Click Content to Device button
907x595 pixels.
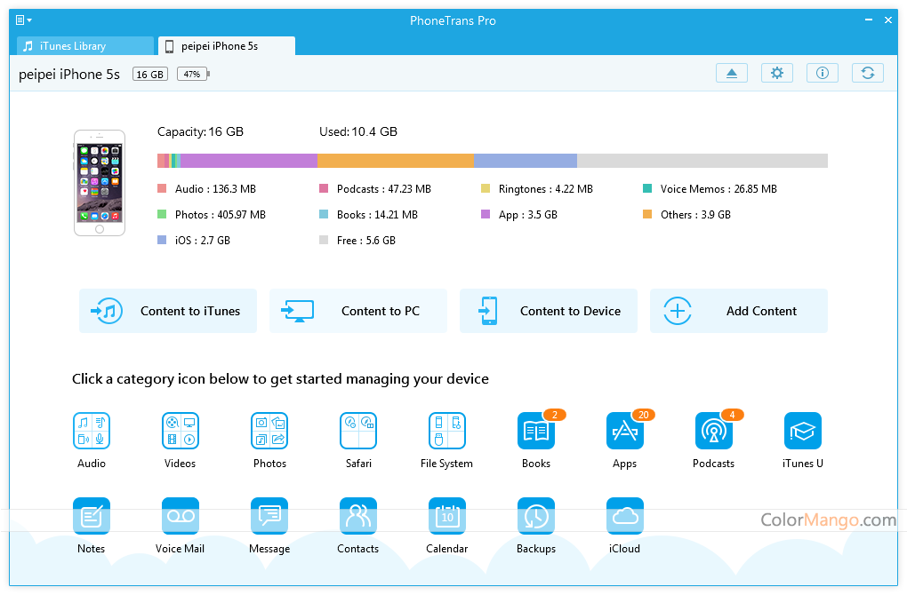pos(549,311)
